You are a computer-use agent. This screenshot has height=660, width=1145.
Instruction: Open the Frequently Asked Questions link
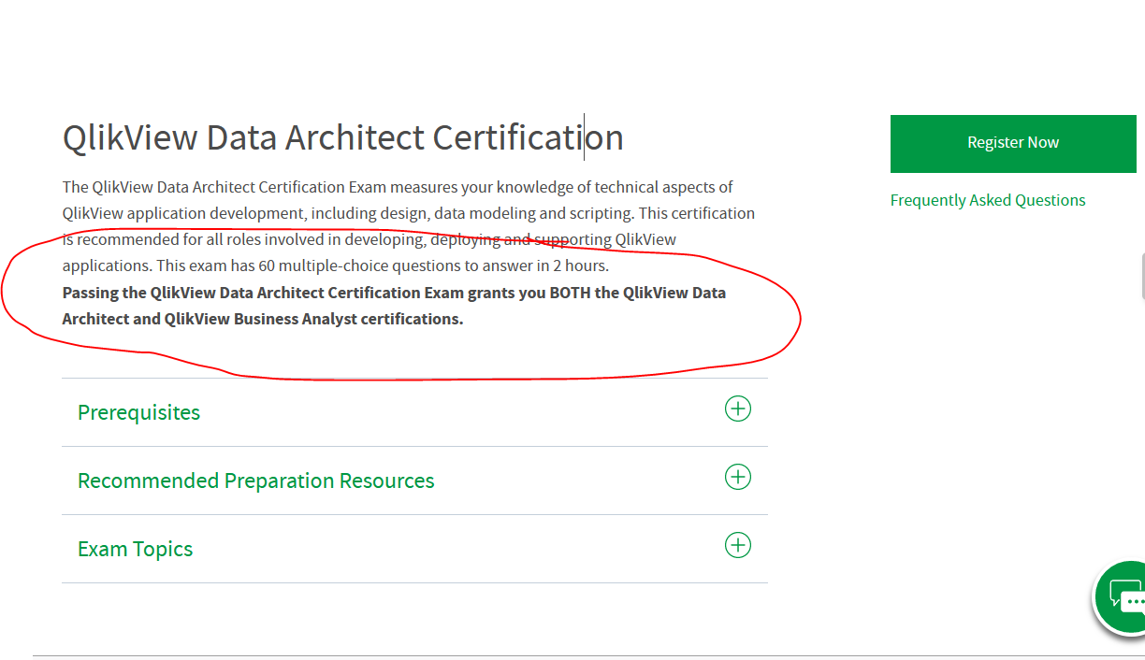pyautogui.click(x=987, y=200)
